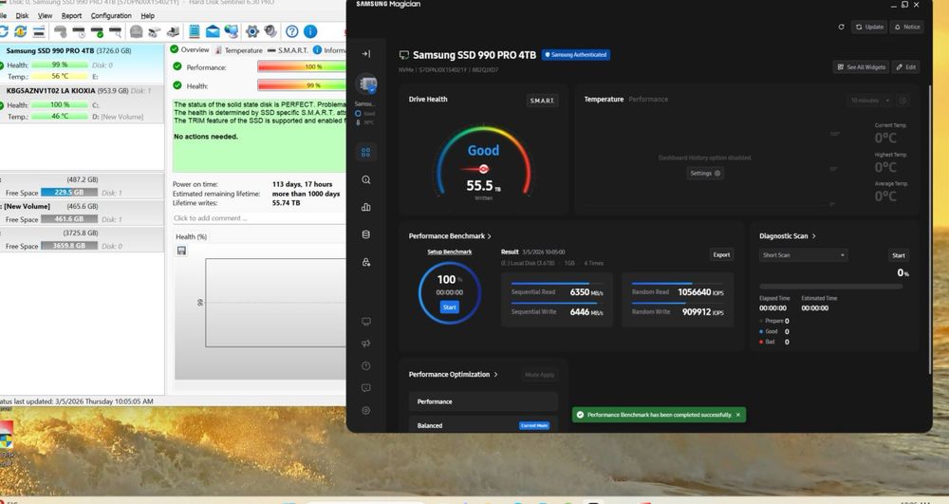Expand the Performance Optimization chevron
The width and height of the screenshot is (949, 504).
(495, 375)
